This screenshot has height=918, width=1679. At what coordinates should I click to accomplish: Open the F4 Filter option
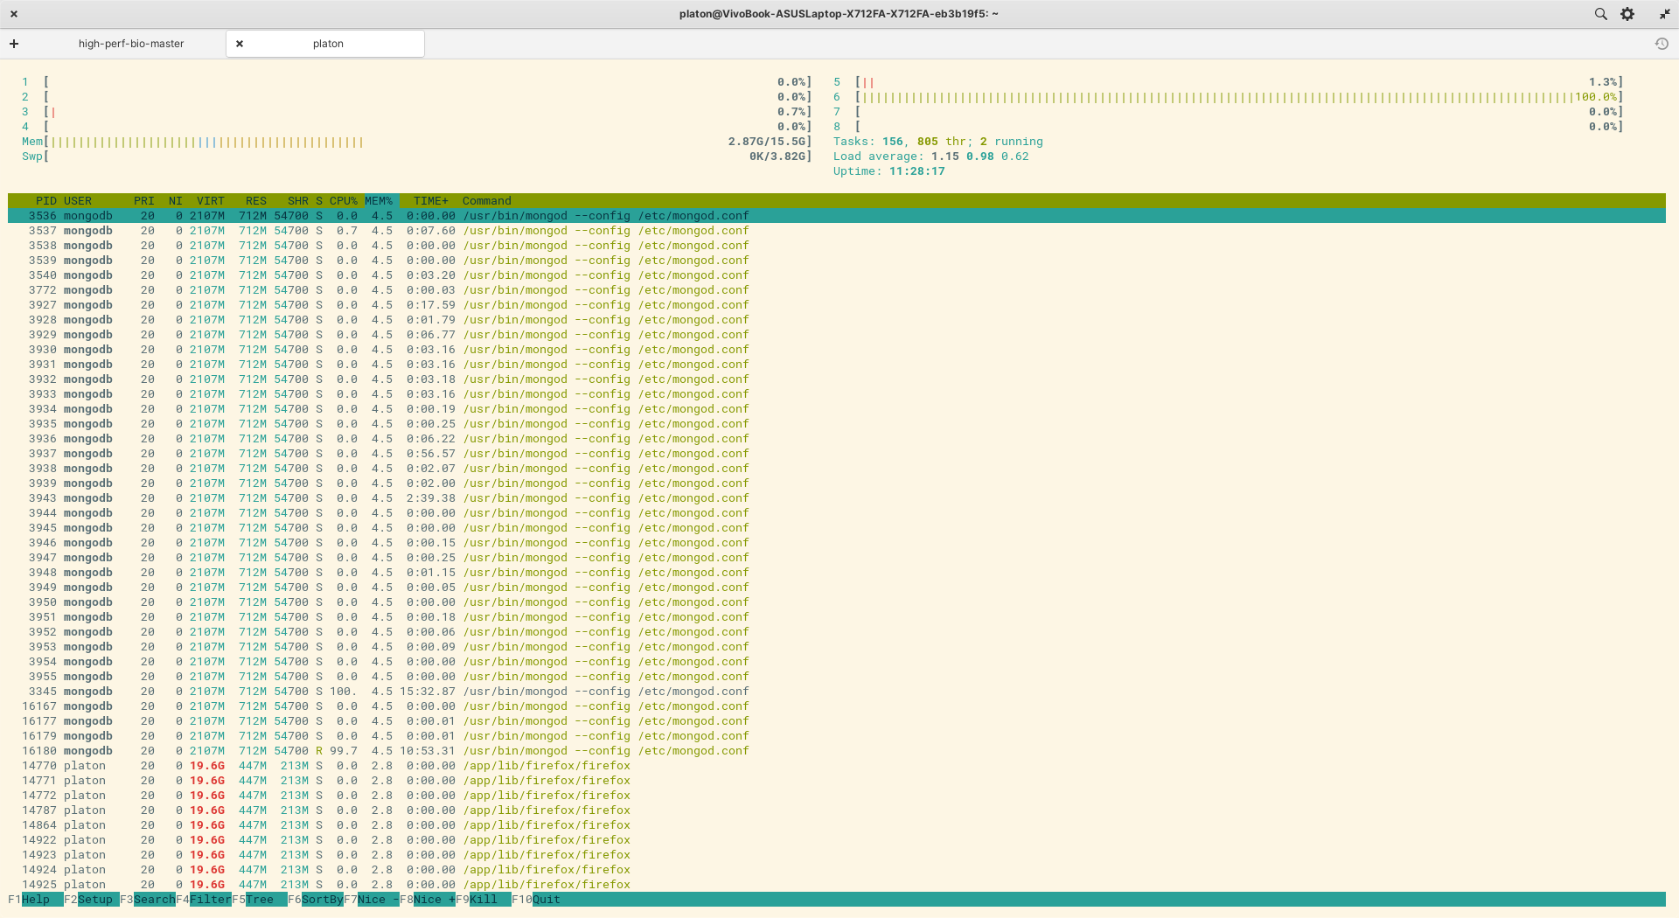[x=203, y=900]
